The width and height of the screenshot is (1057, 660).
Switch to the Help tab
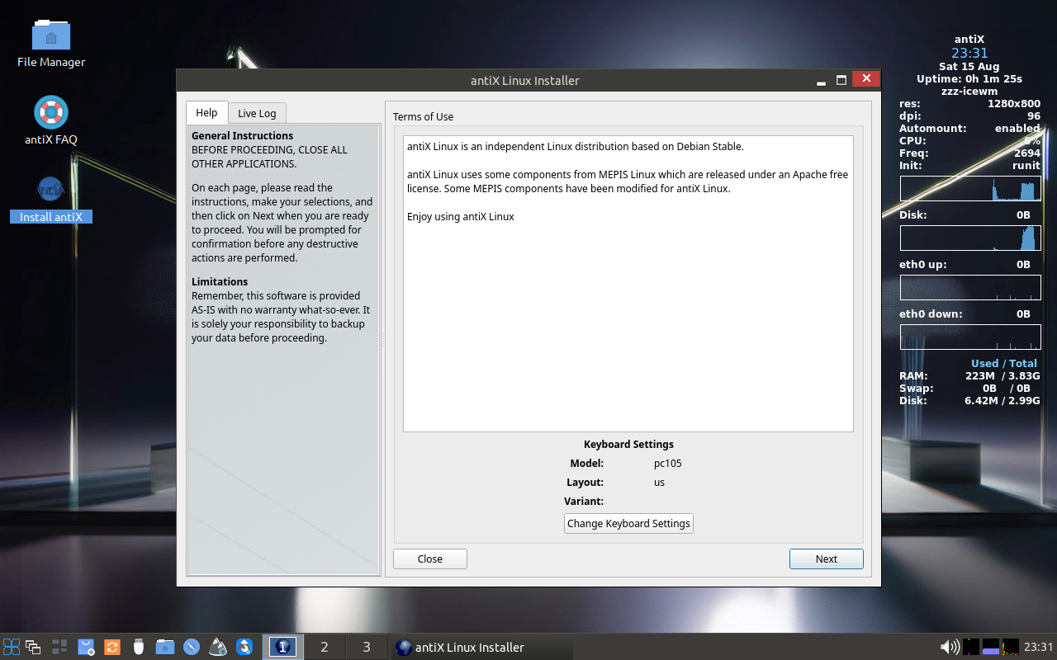pyautogui.click(x=206, y=112)
